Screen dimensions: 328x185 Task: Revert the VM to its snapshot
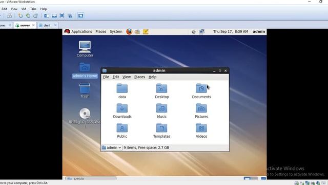pyautogui.click(x=28, y=16)
